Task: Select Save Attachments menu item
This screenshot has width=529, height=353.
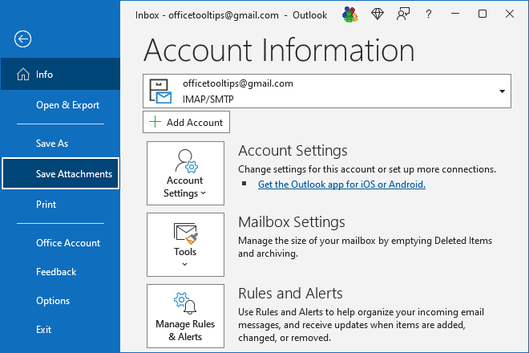Action: [60, 173]
